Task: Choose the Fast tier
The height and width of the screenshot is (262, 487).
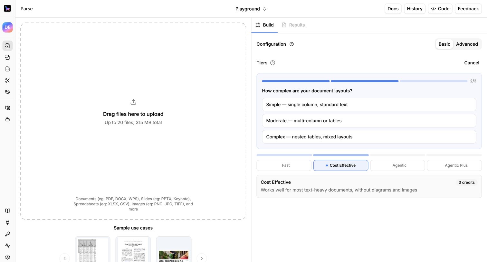Action: tap(284, 165)
